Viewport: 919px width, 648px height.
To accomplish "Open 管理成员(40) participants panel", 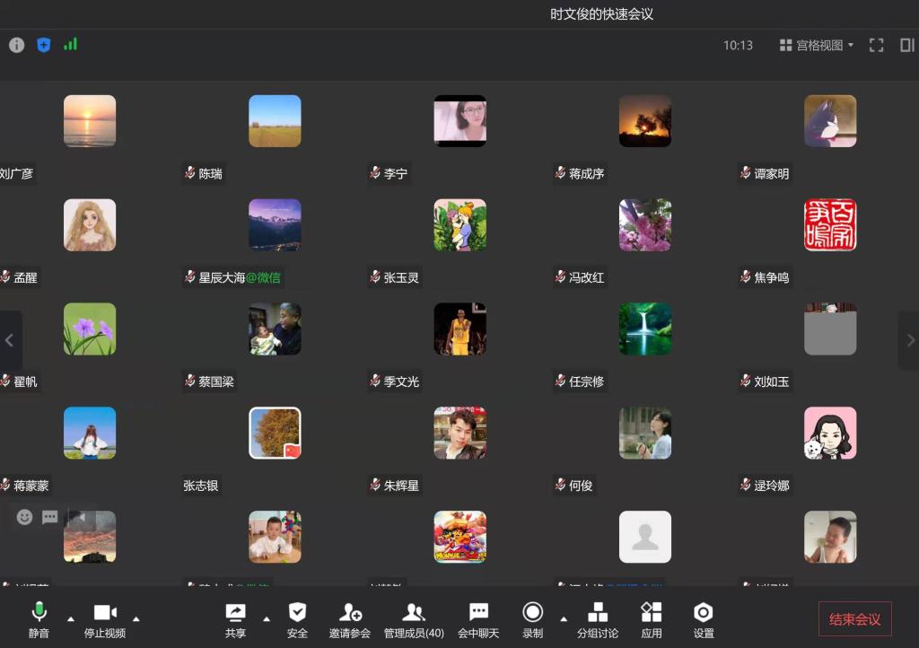I will click(413, 619).
